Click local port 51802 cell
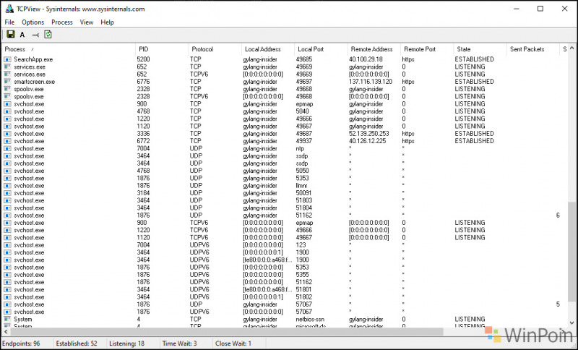This screenshot has height=350, width=578. point(304,297)
